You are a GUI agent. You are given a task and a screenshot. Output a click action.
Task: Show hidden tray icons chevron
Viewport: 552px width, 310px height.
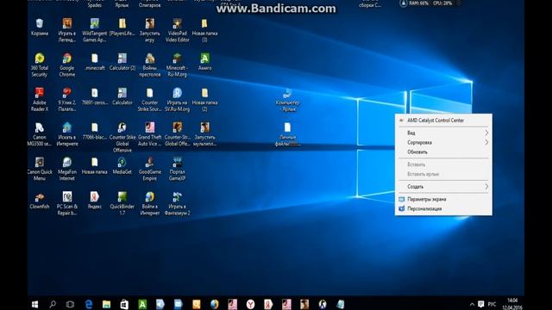tap(472, 304)
